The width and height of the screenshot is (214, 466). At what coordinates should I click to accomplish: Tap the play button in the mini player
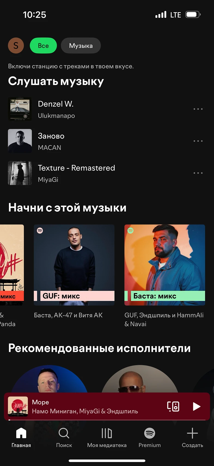pyautogui.click(x=196, y=406)
